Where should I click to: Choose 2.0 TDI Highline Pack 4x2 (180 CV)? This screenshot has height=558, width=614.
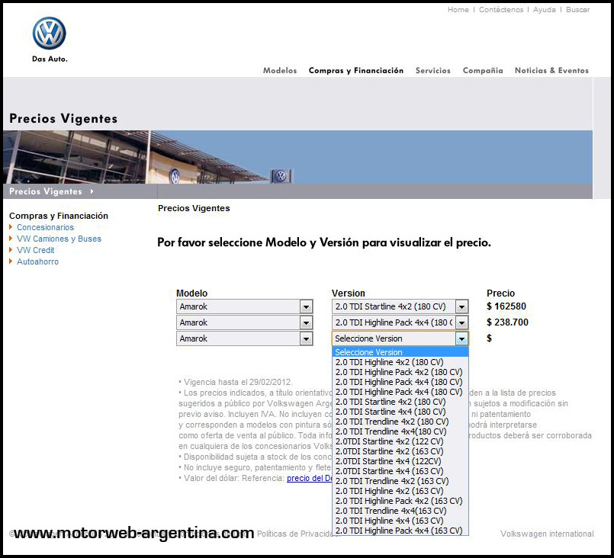400,372
